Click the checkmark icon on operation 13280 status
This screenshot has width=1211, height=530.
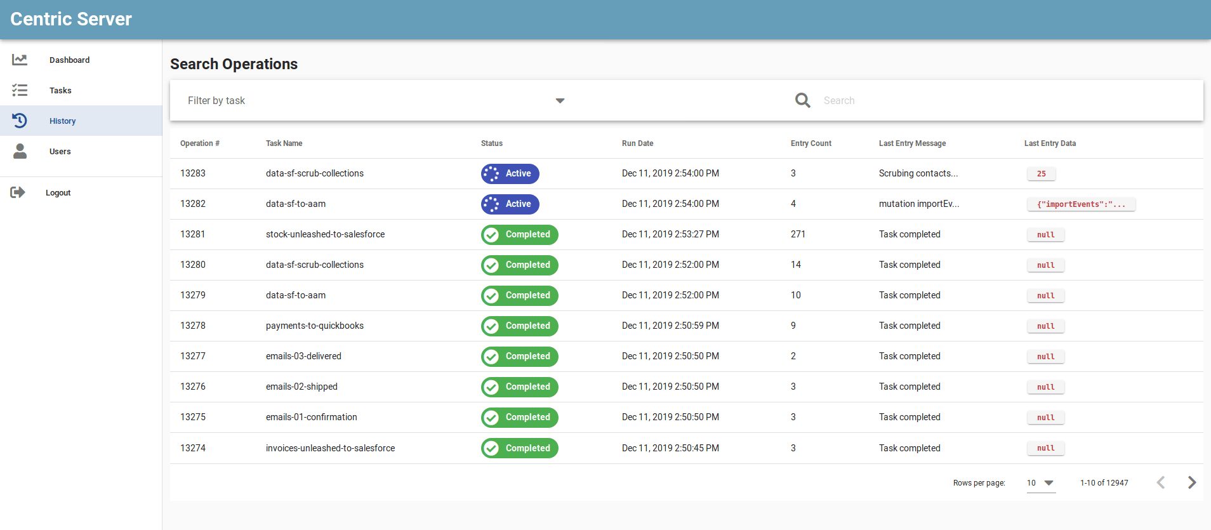click(491, 265)
